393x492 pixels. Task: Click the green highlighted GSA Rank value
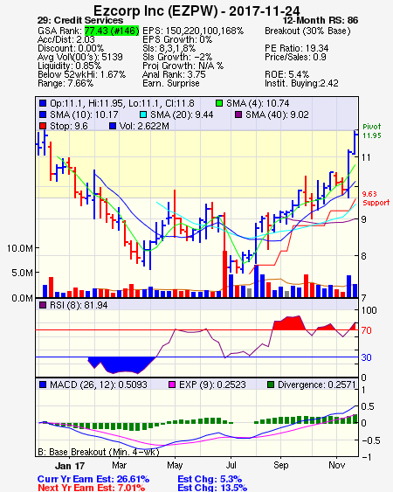point(112,31)
